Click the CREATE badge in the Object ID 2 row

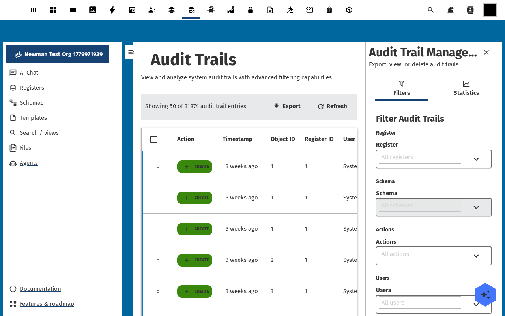195,260
